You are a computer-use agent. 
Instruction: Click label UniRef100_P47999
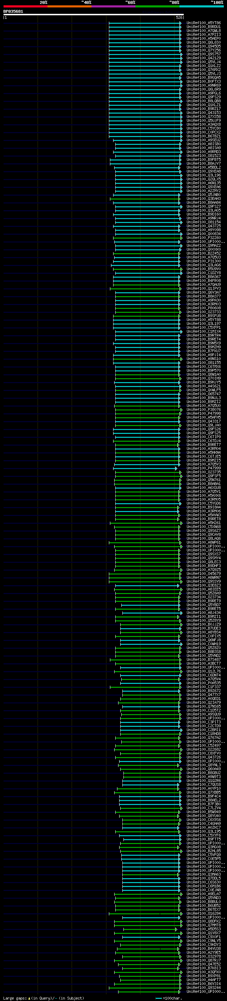[203, 468]
